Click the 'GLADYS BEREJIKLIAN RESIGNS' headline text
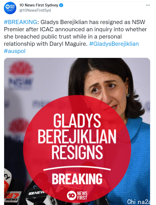 (x=77, y=136)
